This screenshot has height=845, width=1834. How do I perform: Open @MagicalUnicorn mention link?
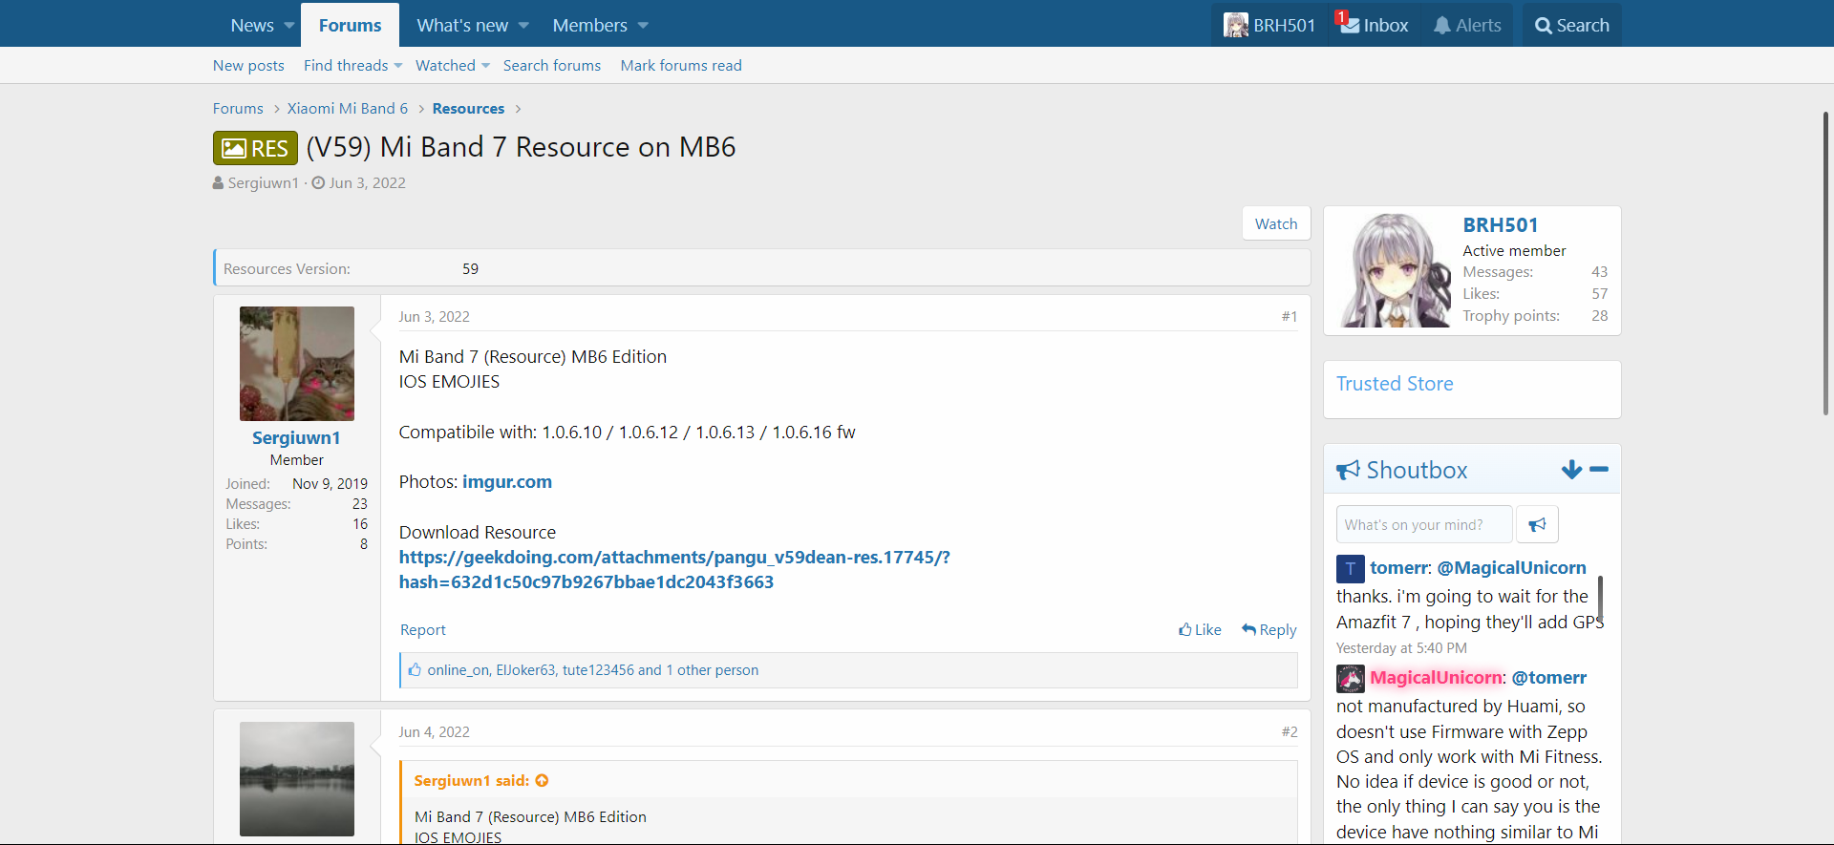point(1511,568)
